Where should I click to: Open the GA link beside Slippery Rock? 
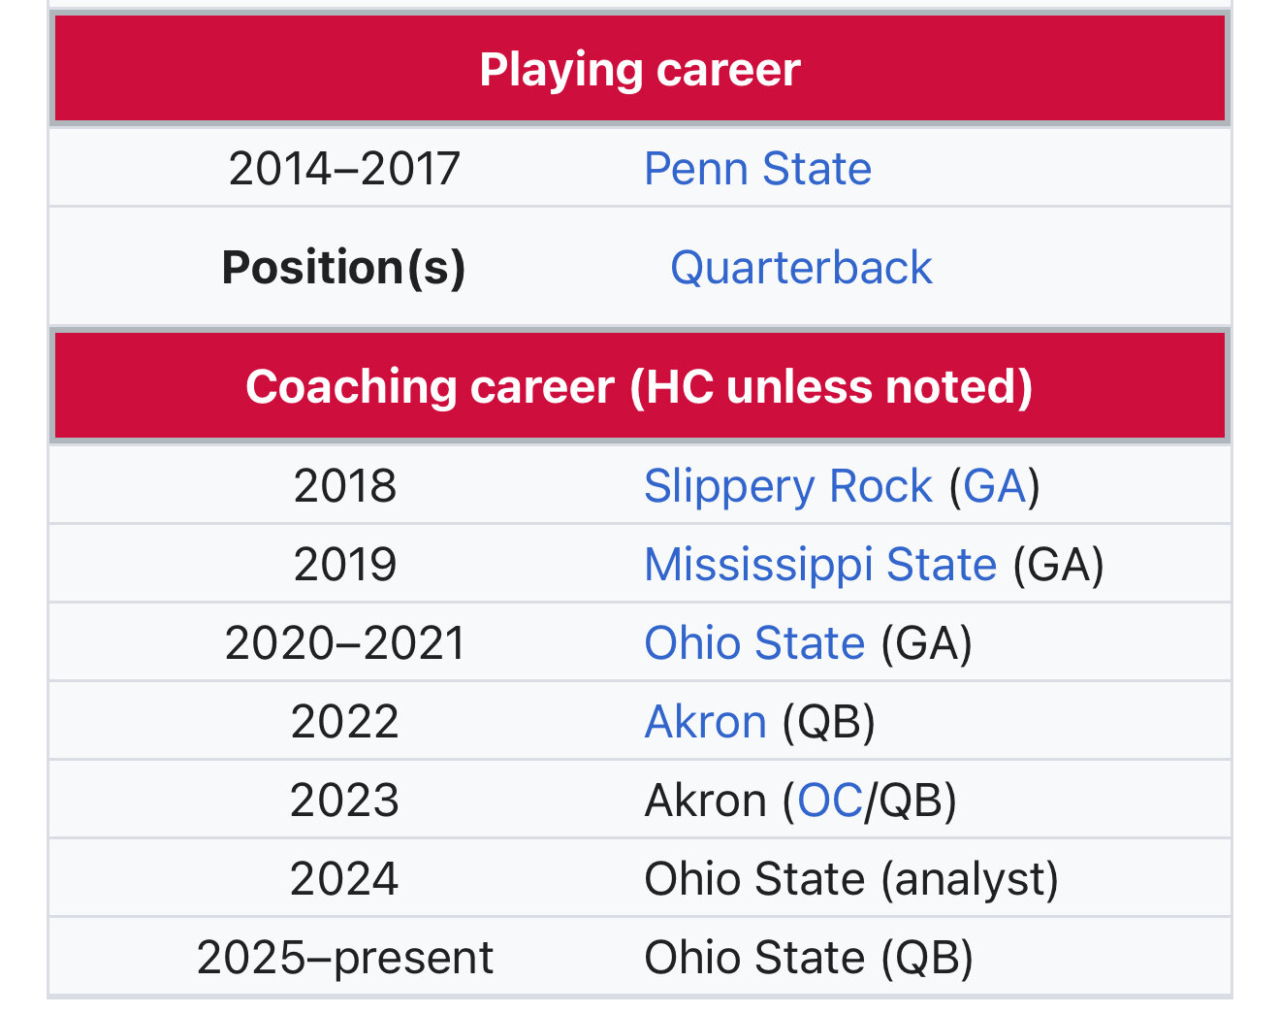coord(995,486)
